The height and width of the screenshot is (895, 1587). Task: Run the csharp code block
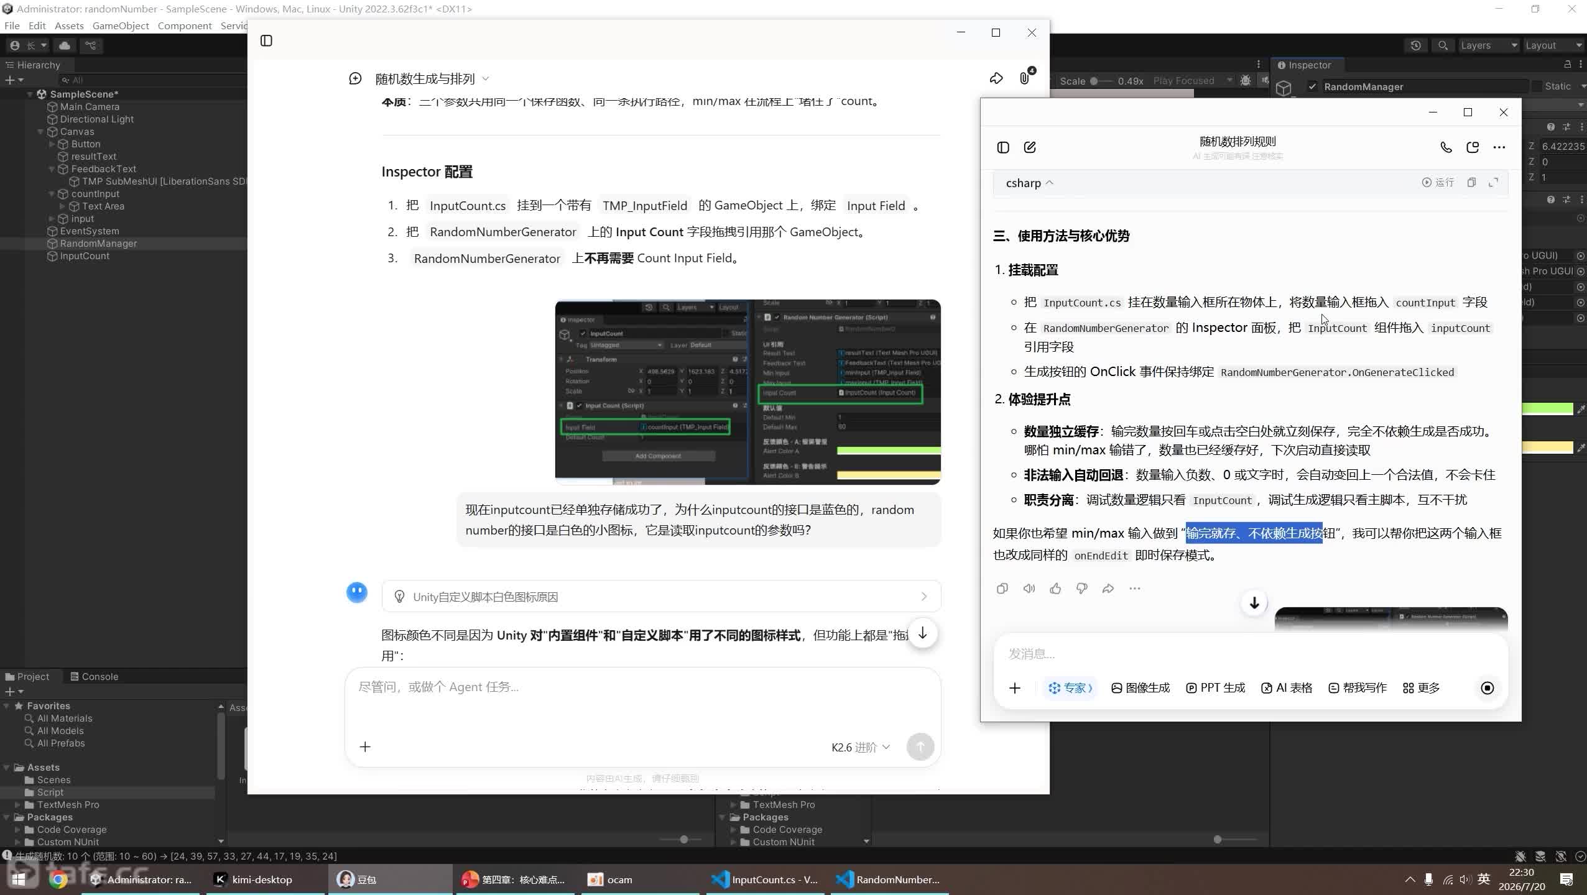(1438, 182)
